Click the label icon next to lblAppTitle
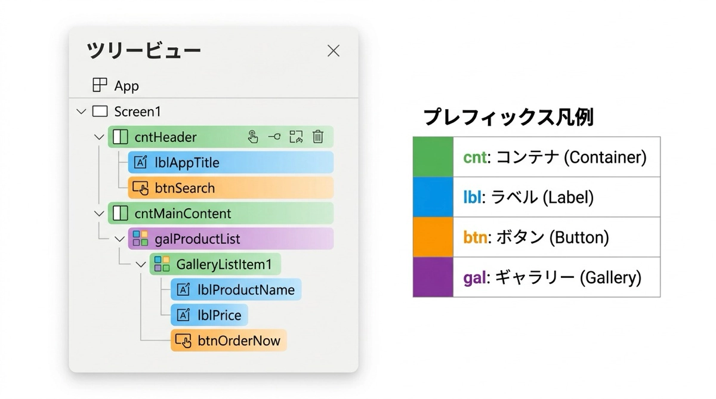Viewport: 716px width, 399px height. click(140, 162)
